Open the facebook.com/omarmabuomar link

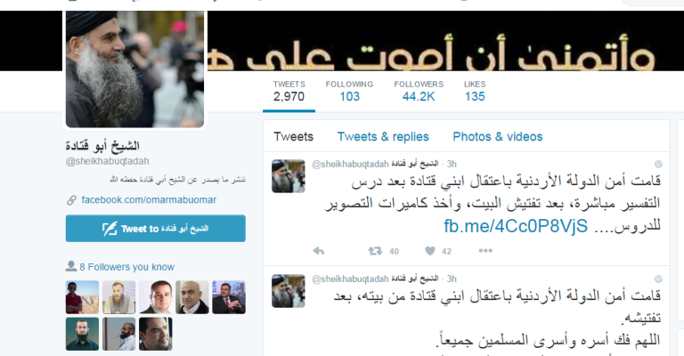tap(149, 200)
